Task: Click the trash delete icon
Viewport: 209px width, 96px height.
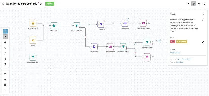Action: point(5,64)
